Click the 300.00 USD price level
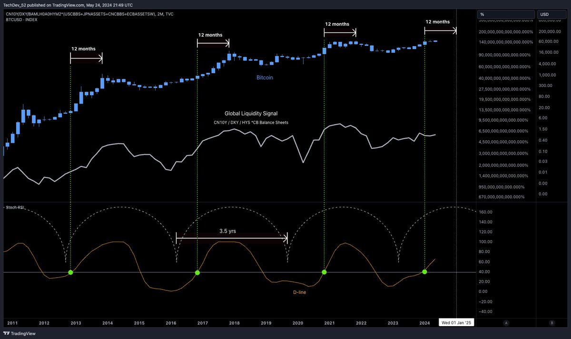The image size is (571, 339). coord(545,86)
